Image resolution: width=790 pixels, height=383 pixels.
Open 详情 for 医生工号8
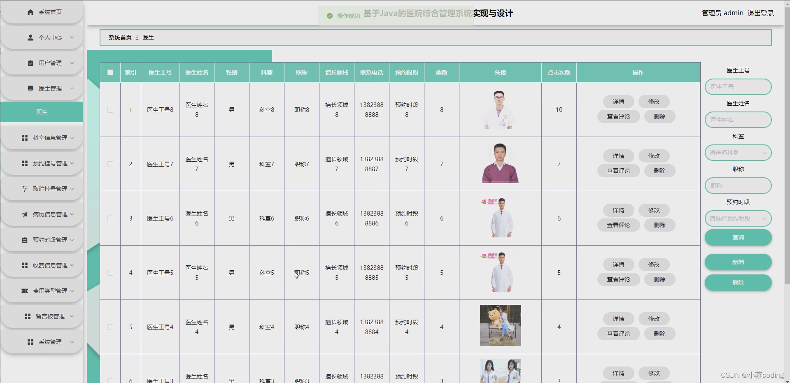coord(618,102)
